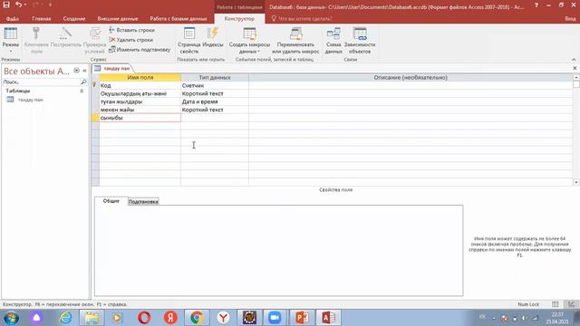Open PowerPoint from the taskbar
This screenshot has width=580, height=326.
(302, 318)
